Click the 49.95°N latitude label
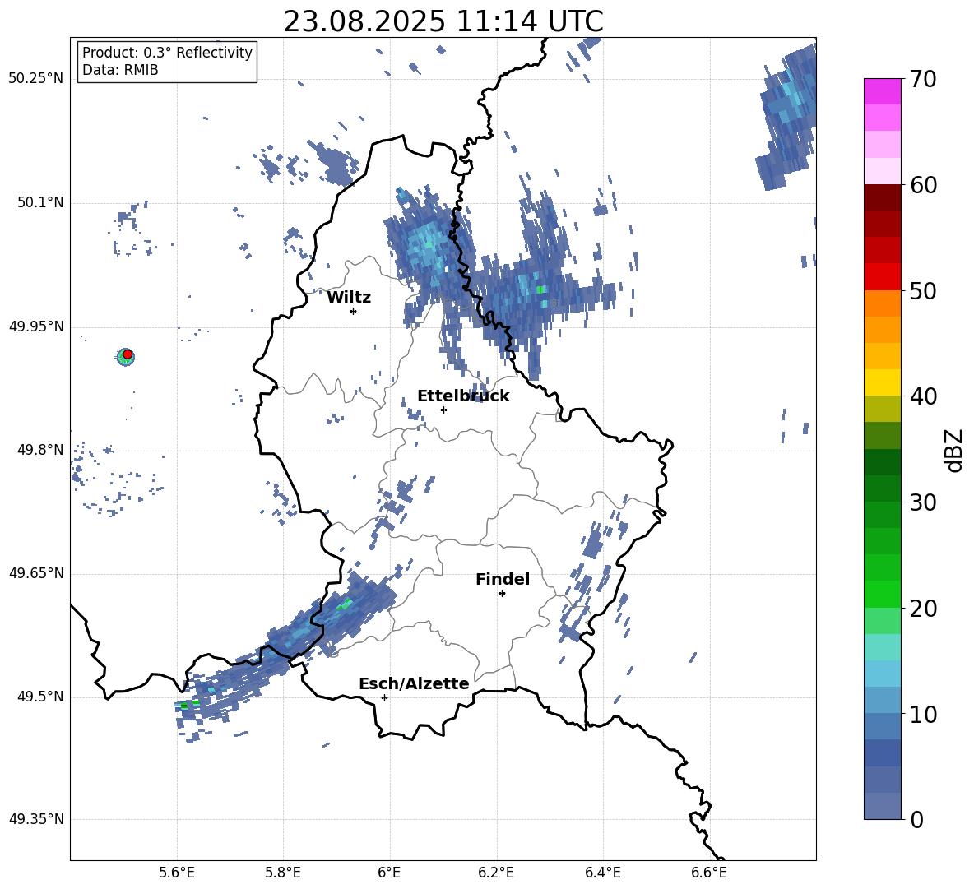Screen dimensions: 974x889 35,326
